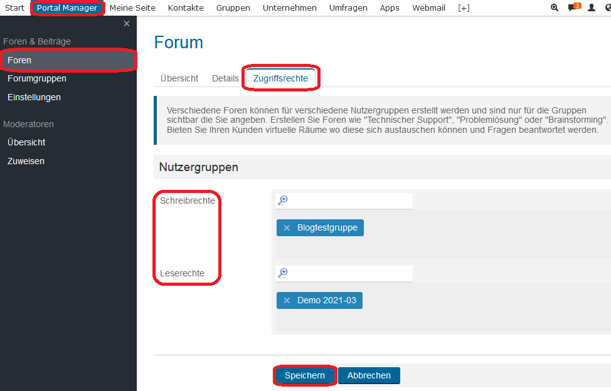Open the chat notifications icon
The height and width of the screenshot is (391, 611).
tap(572, 8)
